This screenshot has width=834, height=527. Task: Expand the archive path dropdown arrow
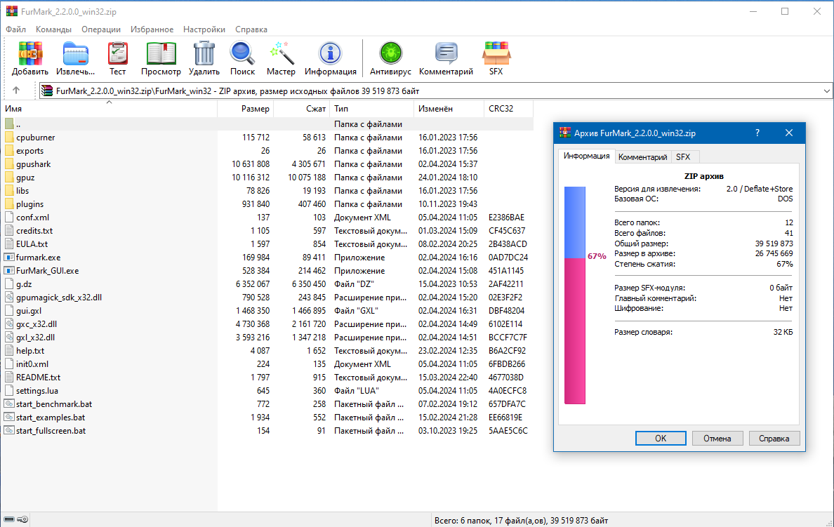click(x=826, y=91)
